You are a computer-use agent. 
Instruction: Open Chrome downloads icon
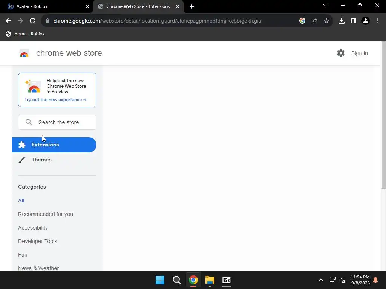tap(342, 21)
